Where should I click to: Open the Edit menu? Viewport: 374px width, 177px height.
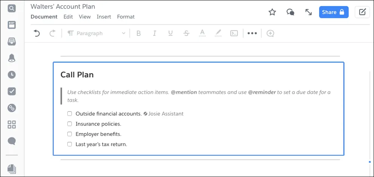(x=68, y=17)
